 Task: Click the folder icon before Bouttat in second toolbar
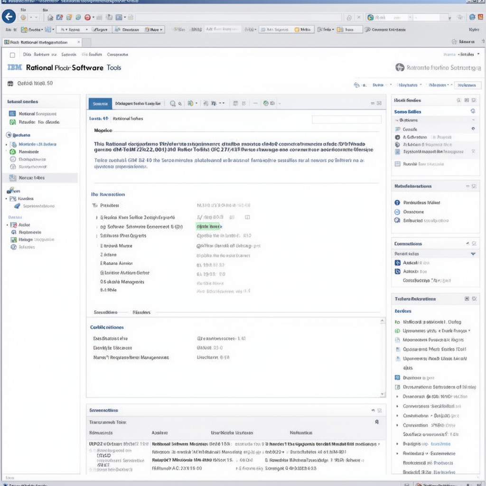[24, 30]
